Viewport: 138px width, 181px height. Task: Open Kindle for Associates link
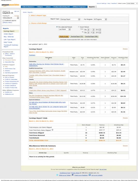click(11, 79)
